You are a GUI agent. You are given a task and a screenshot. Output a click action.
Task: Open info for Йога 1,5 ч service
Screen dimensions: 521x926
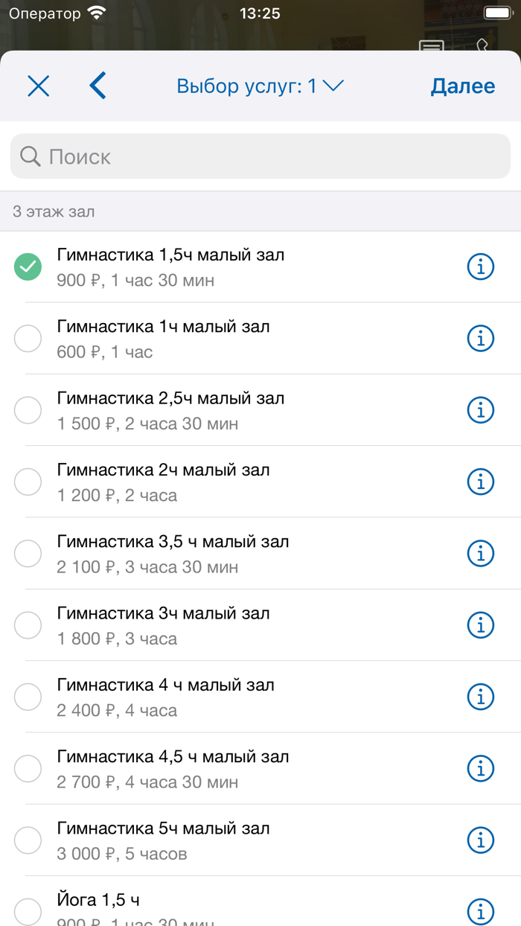click(481, 911)
